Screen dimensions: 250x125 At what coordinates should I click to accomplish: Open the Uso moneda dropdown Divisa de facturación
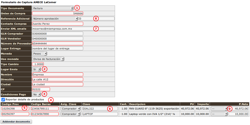pyautogui.click(x=48, y=59)
